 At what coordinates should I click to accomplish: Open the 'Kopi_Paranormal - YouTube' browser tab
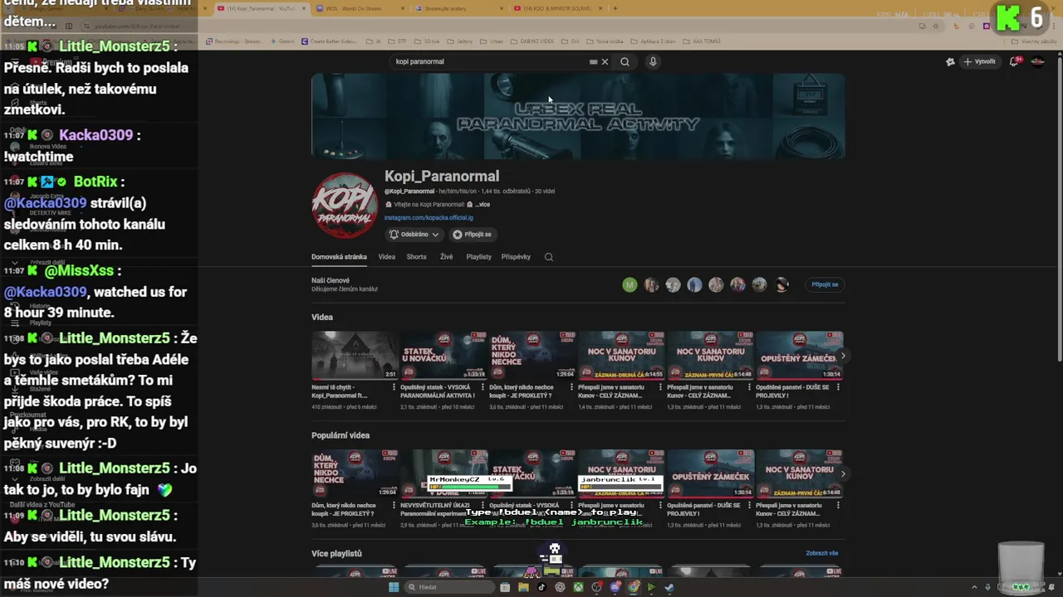[x=260, y=8]
